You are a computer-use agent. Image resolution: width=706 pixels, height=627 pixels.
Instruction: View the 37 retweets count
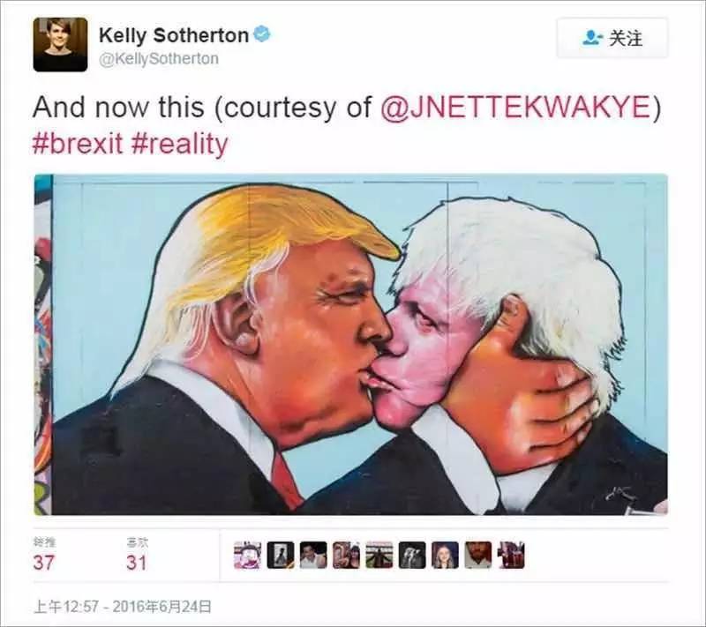[x=43, y=563]
